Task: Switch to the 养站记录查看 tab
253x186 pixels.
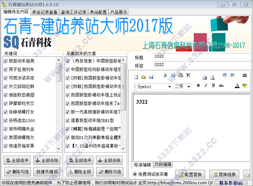Action: [x=45, y=12]
